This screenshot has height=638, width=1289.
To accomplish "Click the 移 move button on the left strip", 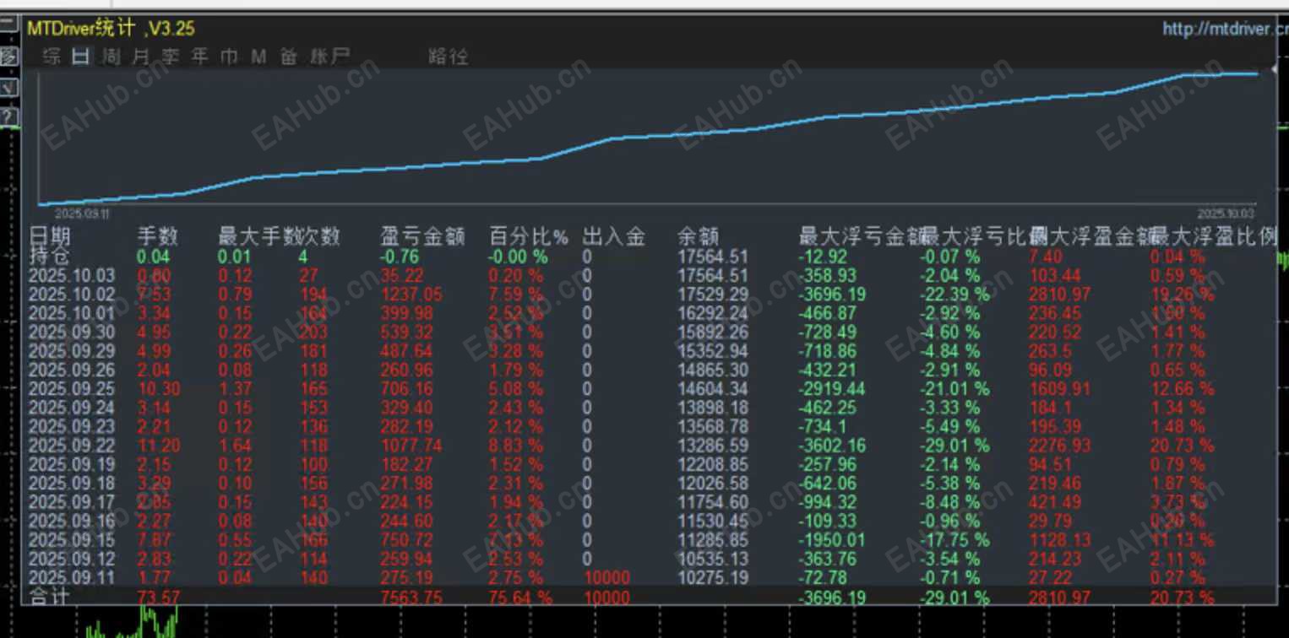I will point(8,56).
